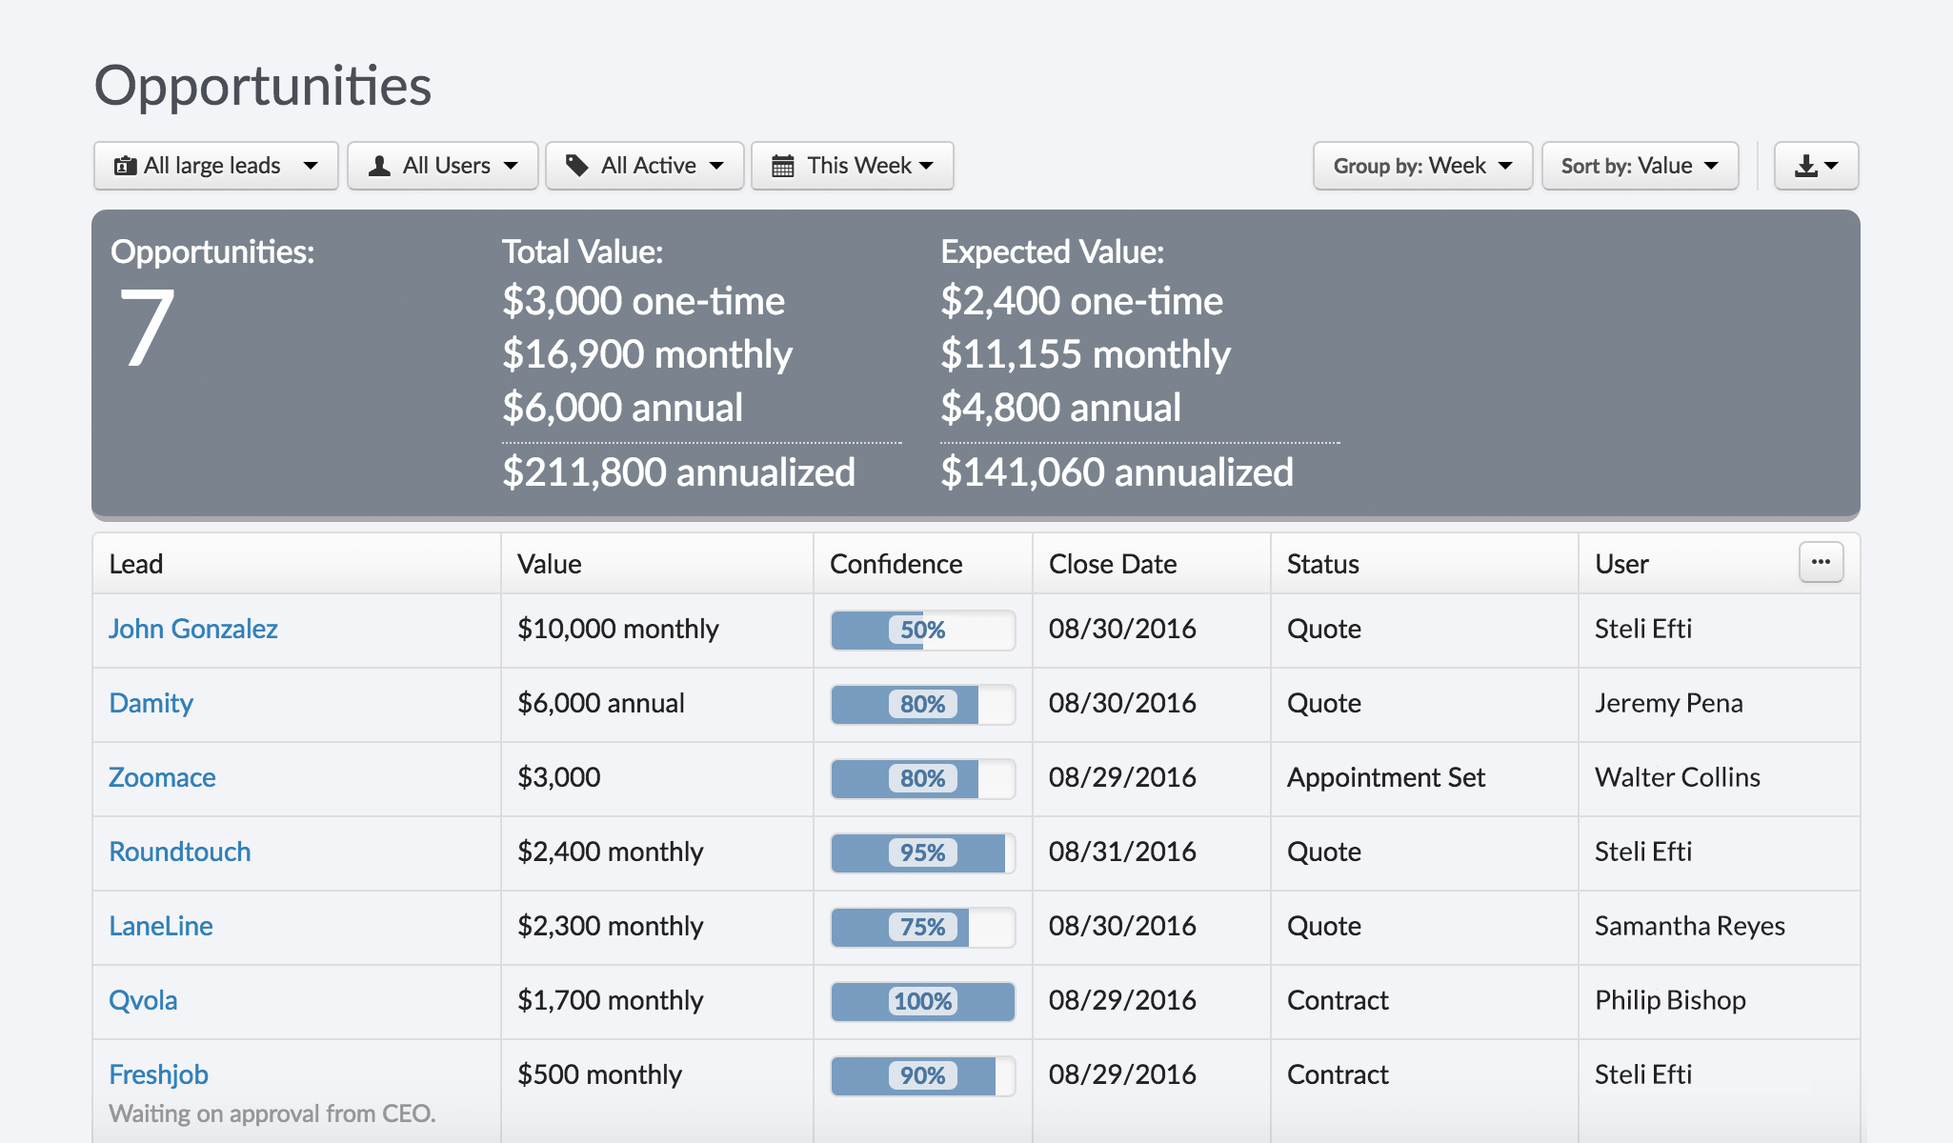Click the tag icon in All Active filter
The image size is (1953, 1143).
coord(576,166)
